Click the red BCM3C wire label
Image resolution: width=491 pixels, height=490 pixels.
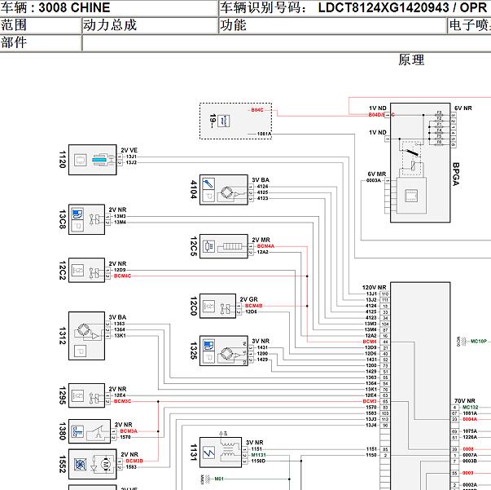tap(122, 401)
